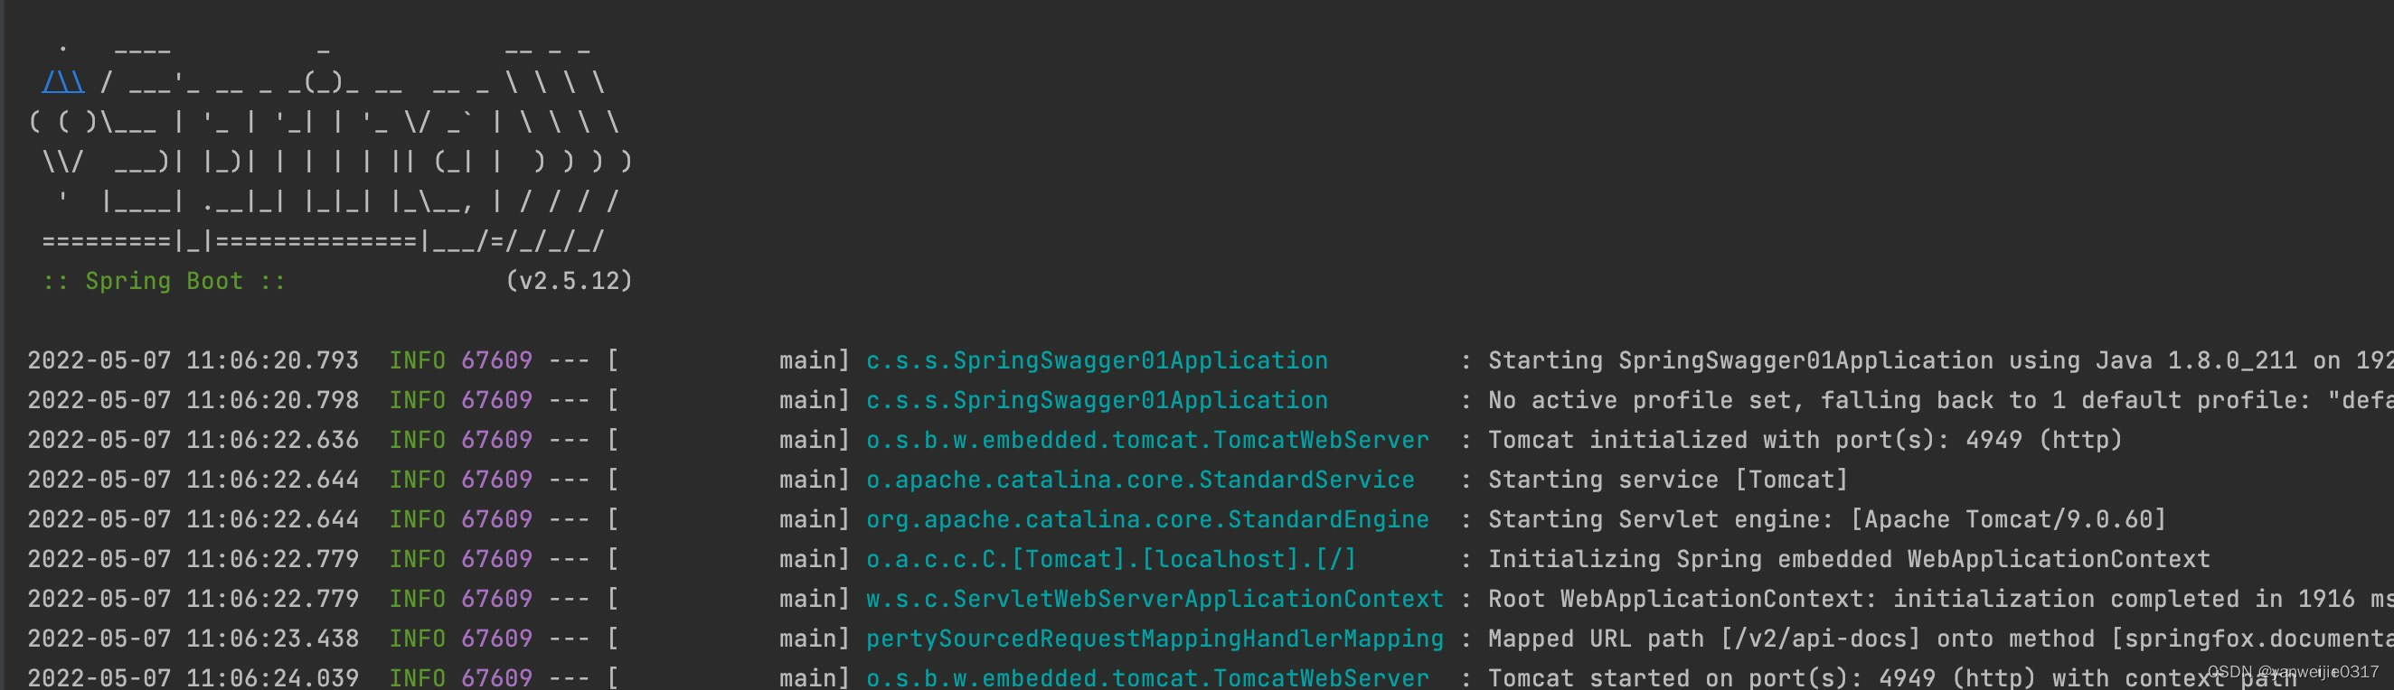Click message 'Tomcat started on port(s): 4949 (http)'

1762,678
